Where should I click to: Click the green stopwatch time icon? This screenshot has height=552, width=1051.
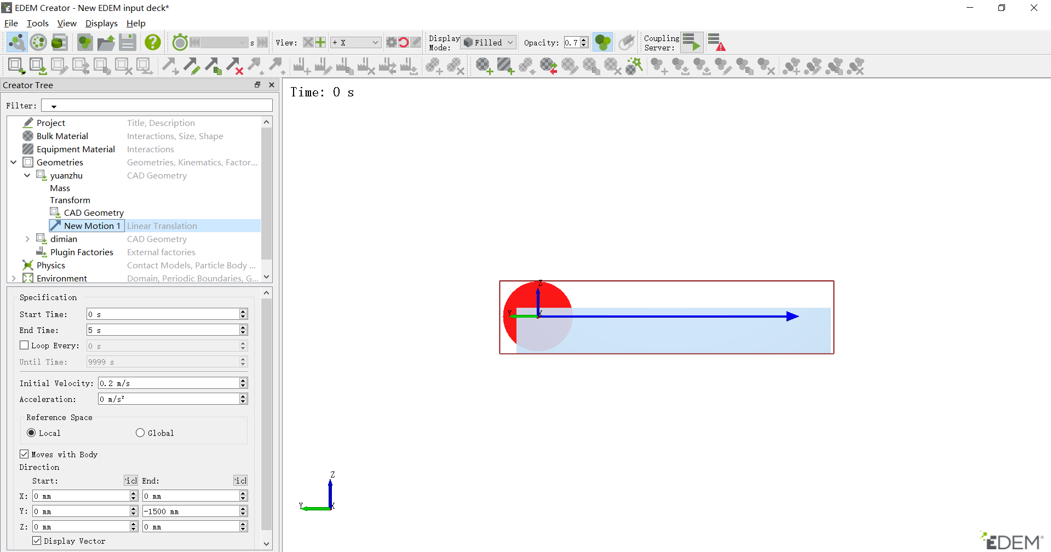(180, 42)
